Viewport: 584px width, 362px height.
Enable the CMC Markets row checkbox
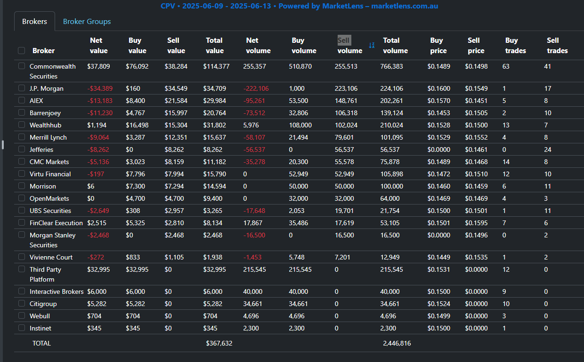pyautogui.click(x=21, y=161)
